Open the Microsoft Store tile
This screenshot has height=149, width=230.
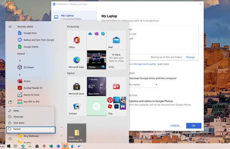pos(77,87)
